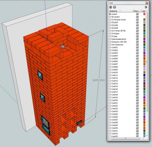Click the add layer plus icon
Viewport: 152px width, 147px height.
click(x=111, y=7)
